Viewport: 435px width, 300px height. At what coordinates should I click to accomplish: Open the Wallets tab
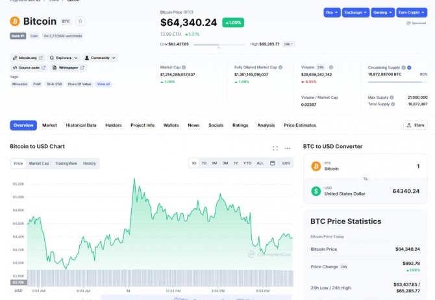click(171, 125)
